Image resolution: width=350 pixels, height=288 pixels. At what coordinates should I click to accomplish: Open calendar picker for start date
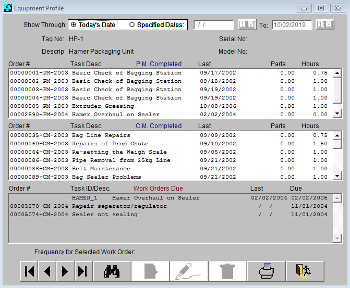(x=247, y=24)
